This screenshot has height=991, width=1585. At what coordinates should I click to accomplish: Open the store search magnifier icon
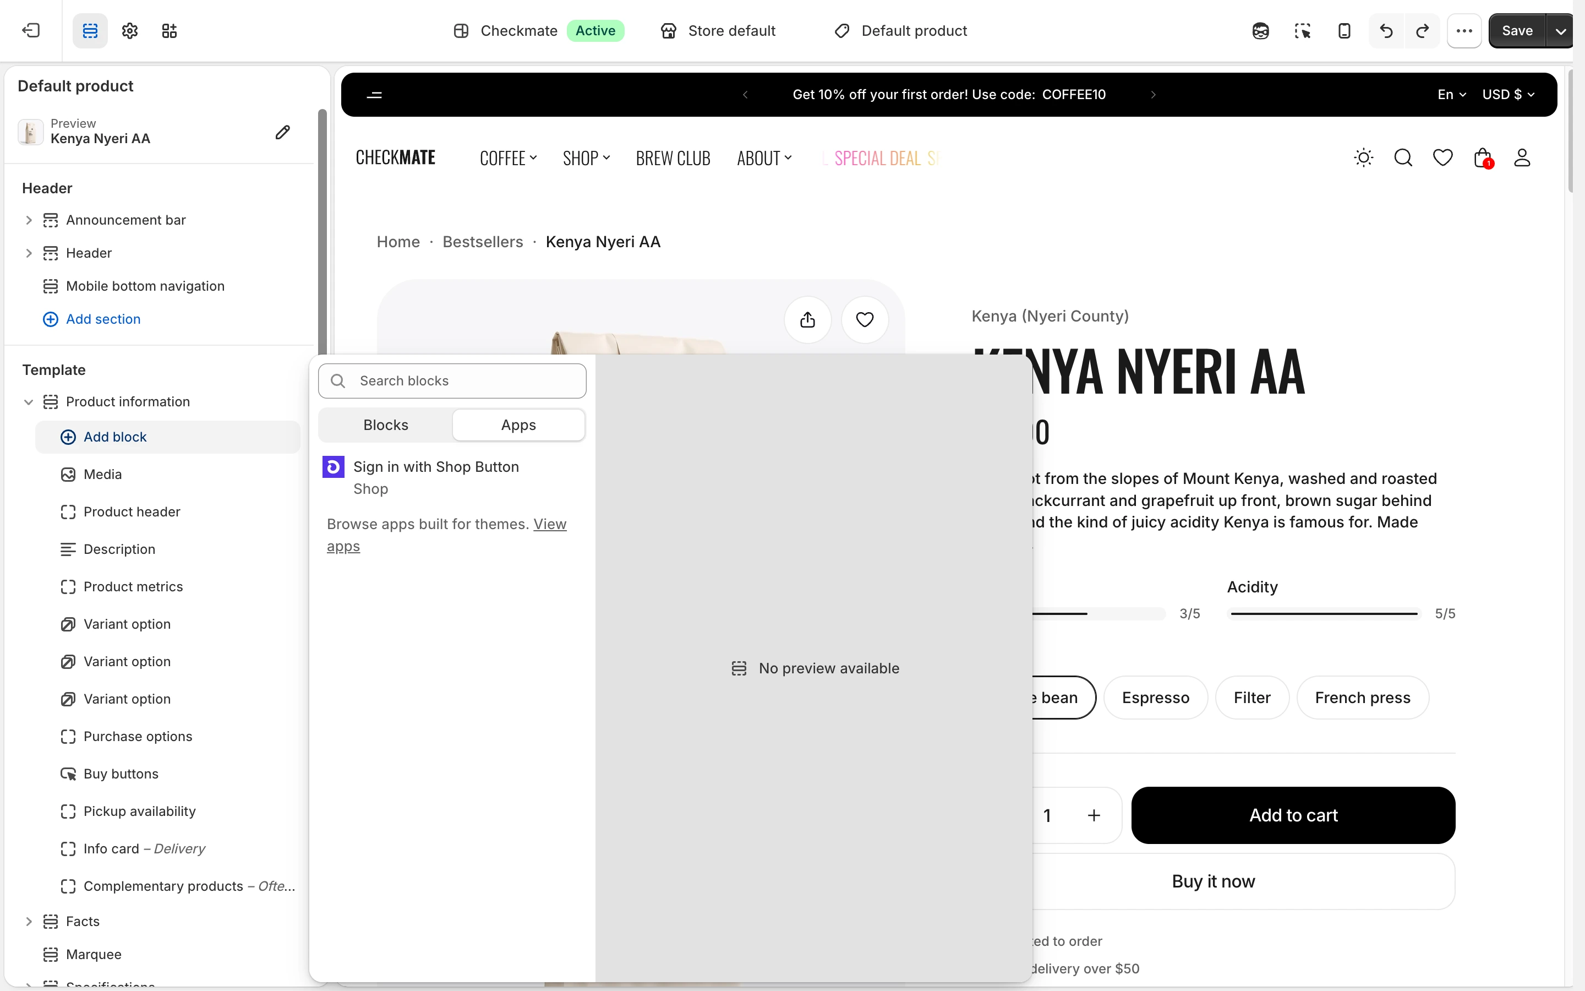pyautogui.click(x=1403, y=158)
